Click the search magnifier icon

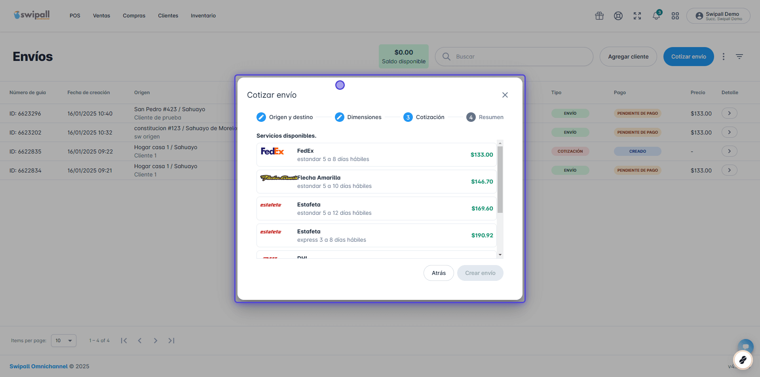point(446,57)
